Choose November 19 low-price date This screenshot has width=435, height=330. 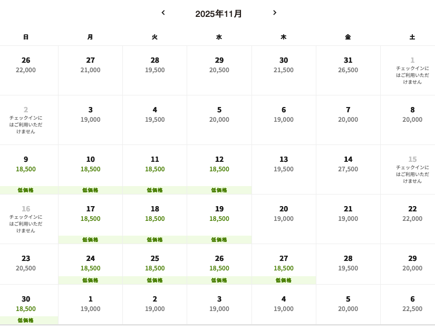[219, 213]
